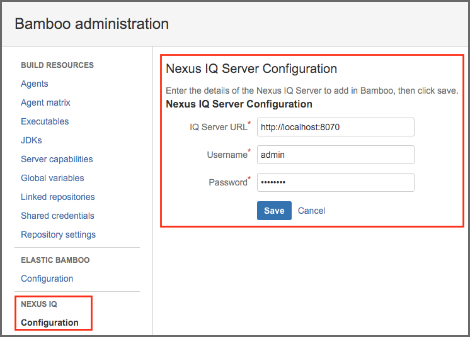Open Executables in sidebar
Viewport: 470px width, 337px height.
point(45,121)
